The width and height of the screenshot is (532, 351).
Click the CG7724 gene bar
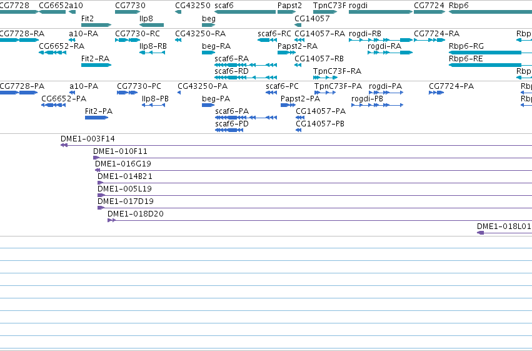click(x=429, y=12)
